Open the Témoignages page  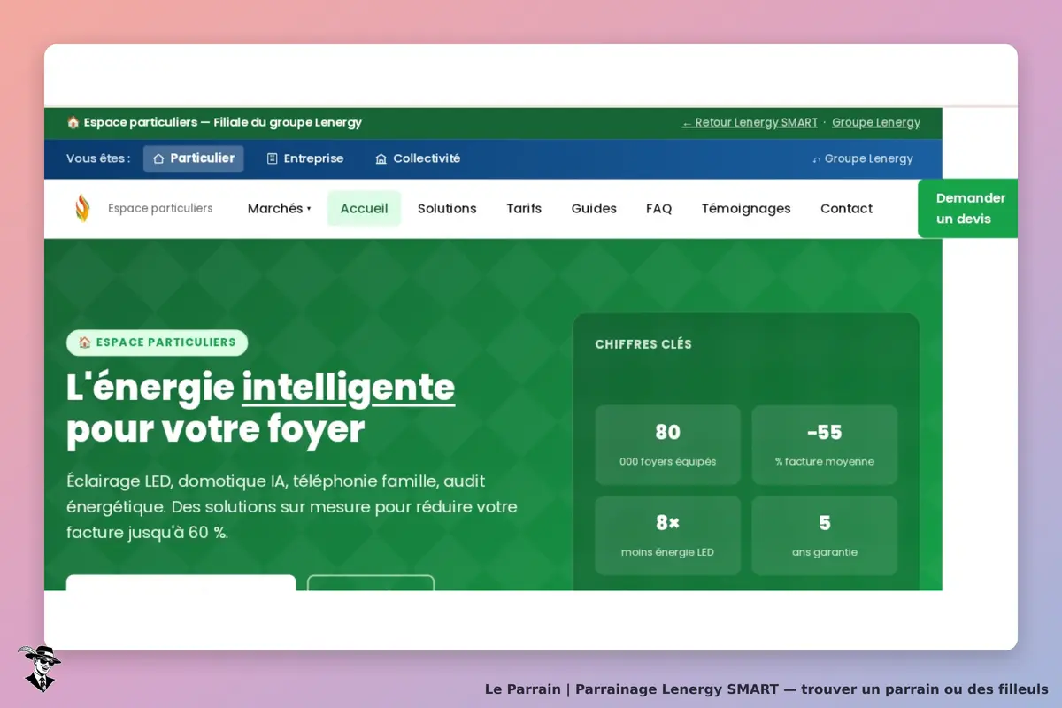(x=746, y=209)
